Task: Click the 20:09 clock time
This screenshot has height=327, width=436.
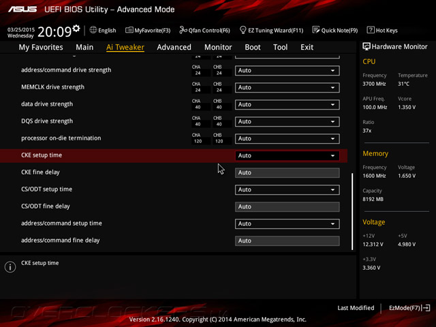Action: tap(54, 31)
